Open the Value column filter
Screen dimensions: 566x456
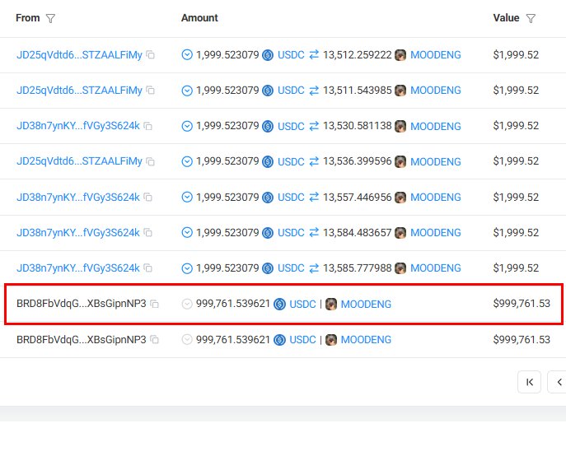531,18
